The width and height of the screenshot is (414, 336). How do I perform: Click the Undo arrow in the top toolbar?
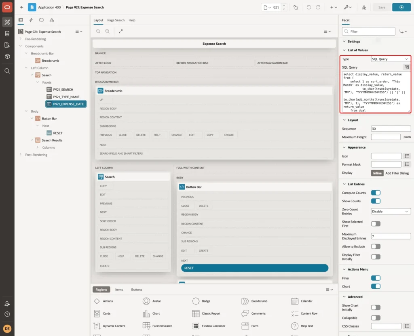coord(308,7)
